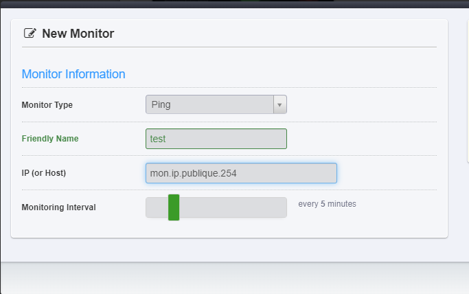
Task: Click the divider line under New Monitor title
Action: pos(229,47)
